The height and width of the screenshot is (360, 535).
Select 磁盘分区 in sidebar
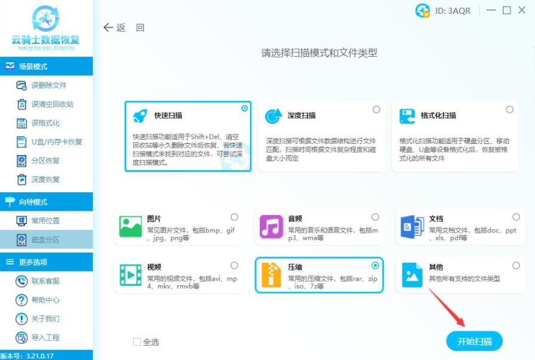tap(47, 239)
